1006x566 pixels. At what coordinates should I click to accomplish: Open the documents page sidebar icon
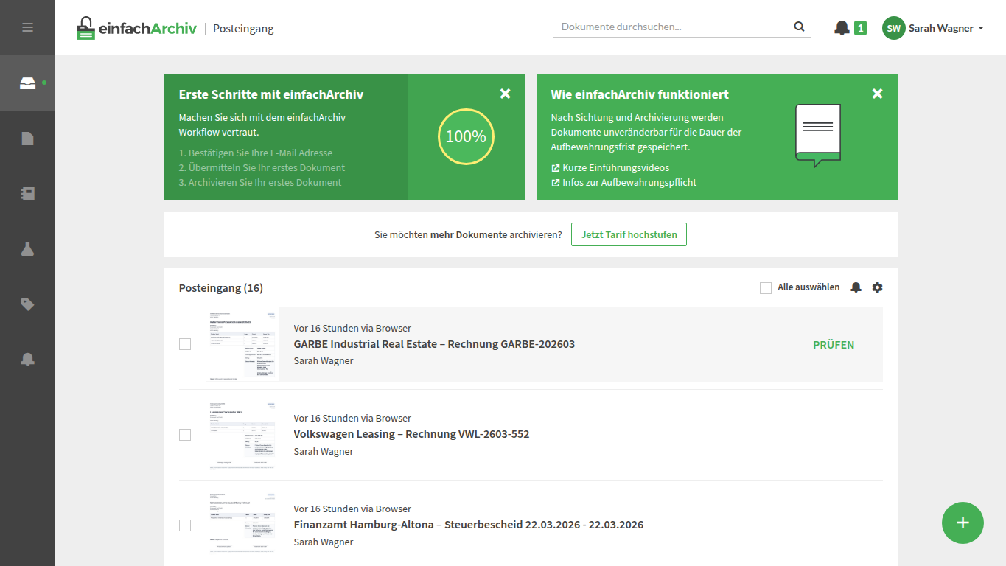click(x=27, y=138)
